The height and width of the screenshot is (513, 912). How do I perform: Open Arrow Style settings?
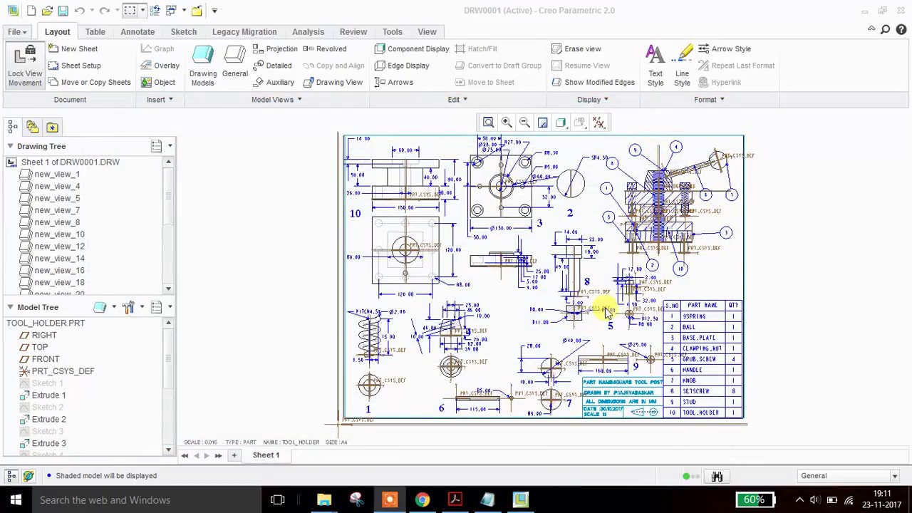coord(724,48)
